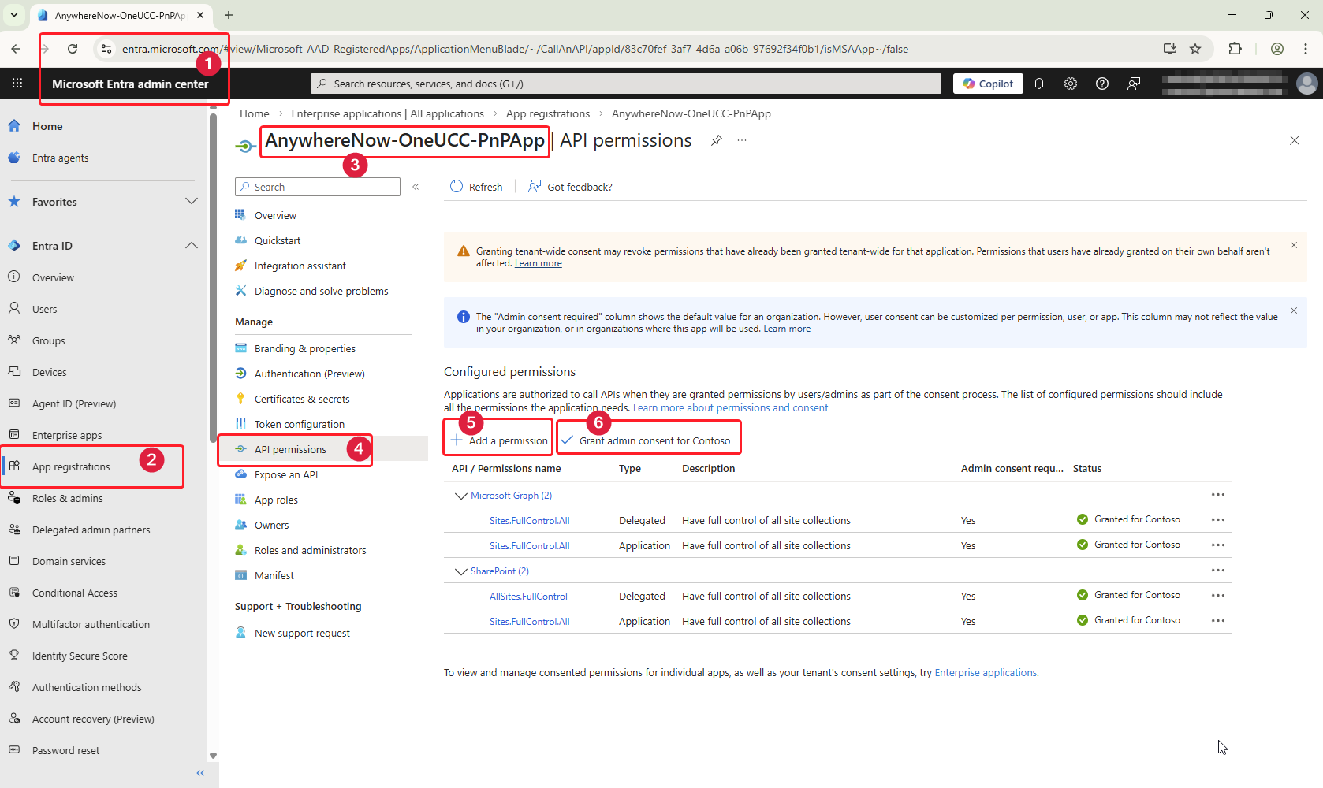Open portal settings gear icon
Viewport: 1323px width, 788px height.
(x=1071, y=84)
